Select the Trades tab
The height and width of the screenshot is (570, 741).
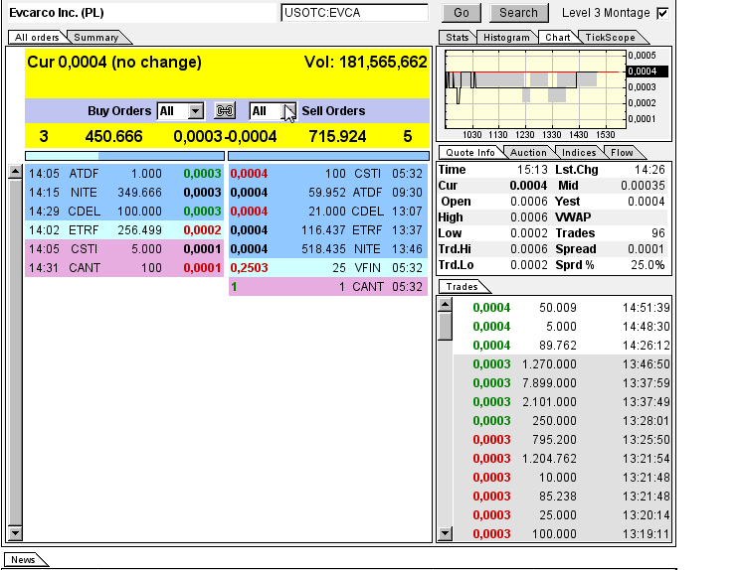(x=462, y=286)
